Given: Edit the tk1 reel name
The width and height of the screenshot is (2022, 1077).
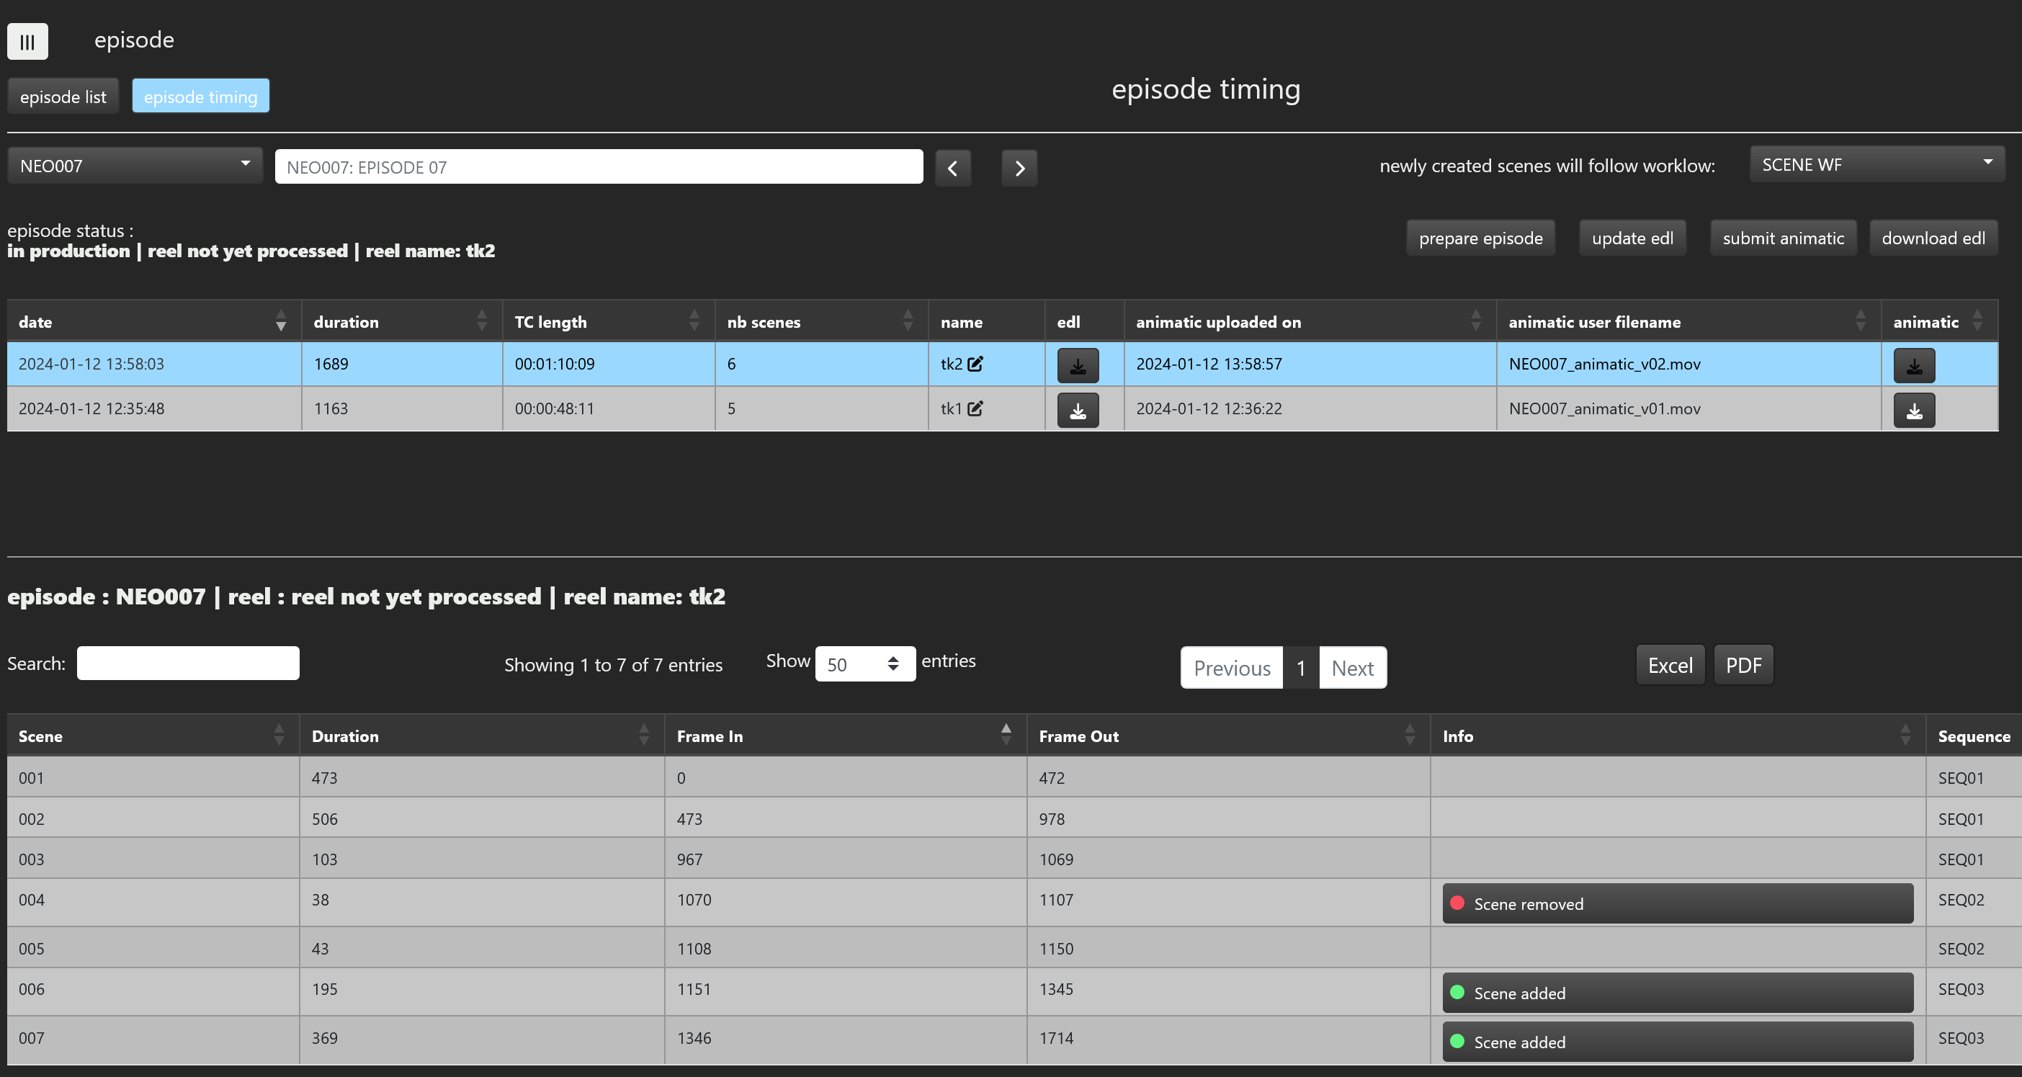Looking at the screenshot, I should coord(975,409).
